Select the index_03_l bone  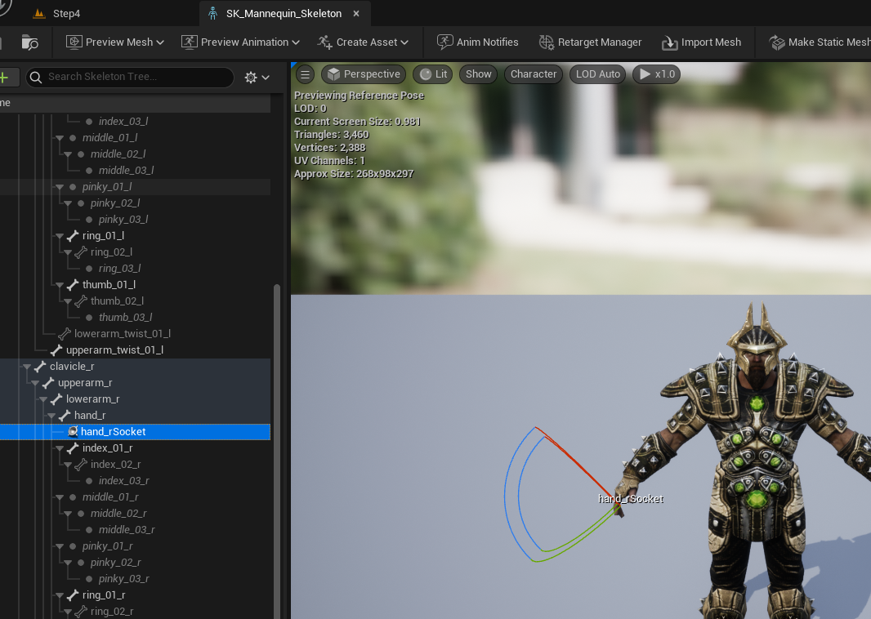pos(123,121)
